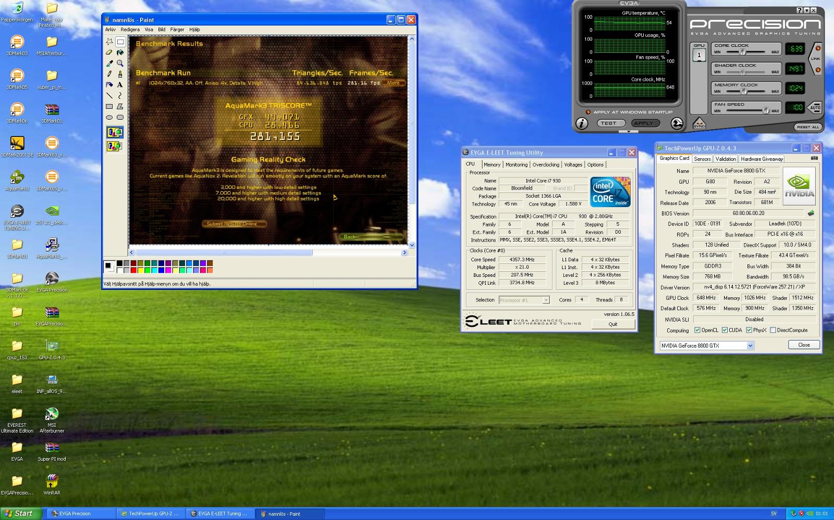The width and height of the screenshot is (834, 520).
Task: Switch to Sensors tab in GPU-Z
Action: tap(702, 159)
